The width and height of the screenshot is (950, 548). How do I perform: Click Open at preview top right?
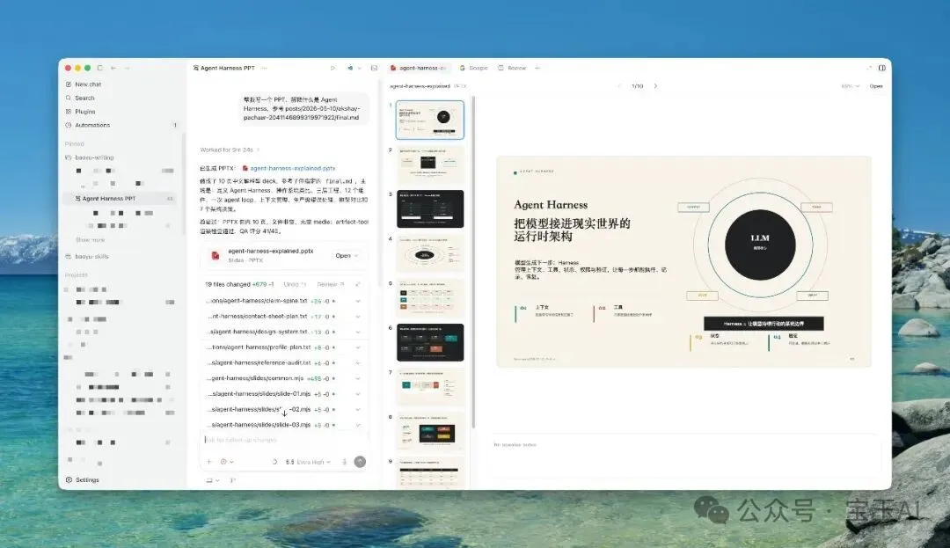click(x=876, y=86)
